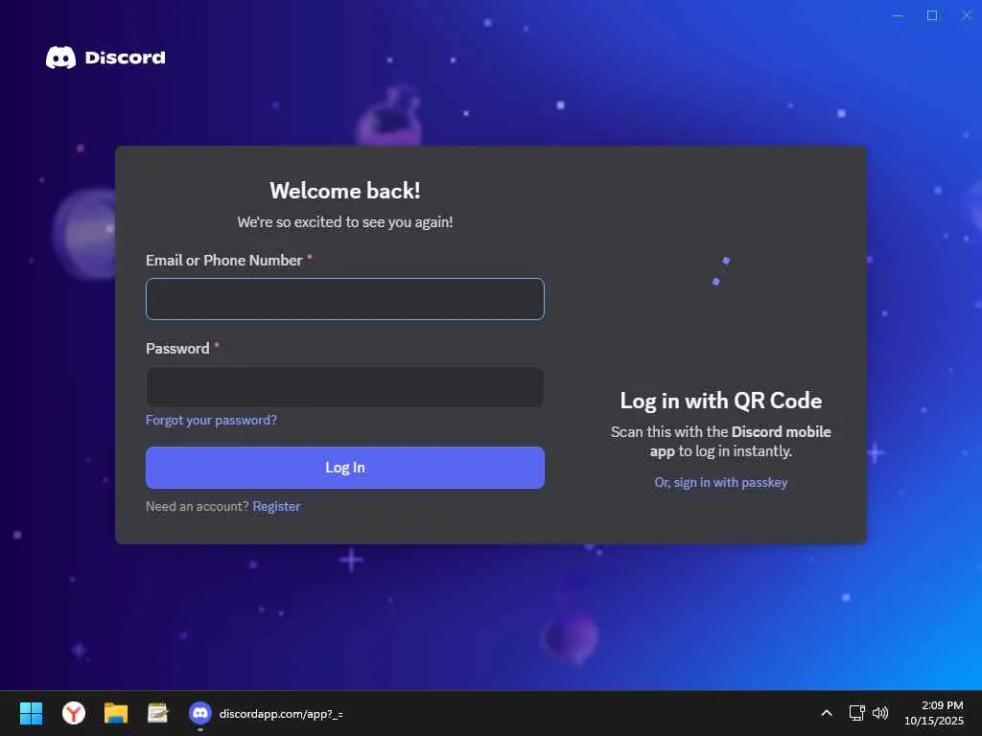982x736 pixels.
Task: Open the network status tray icon
Action: [x=856, y=713]
